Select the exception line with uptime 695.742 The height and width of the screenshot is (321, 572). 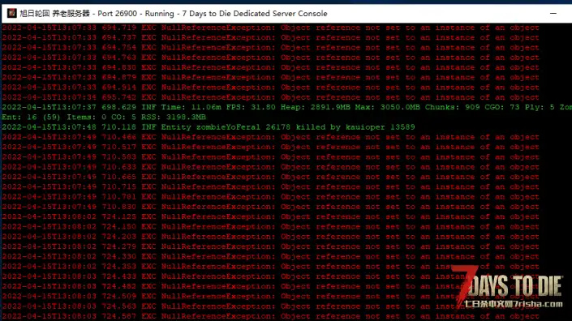tap(270, 97)
